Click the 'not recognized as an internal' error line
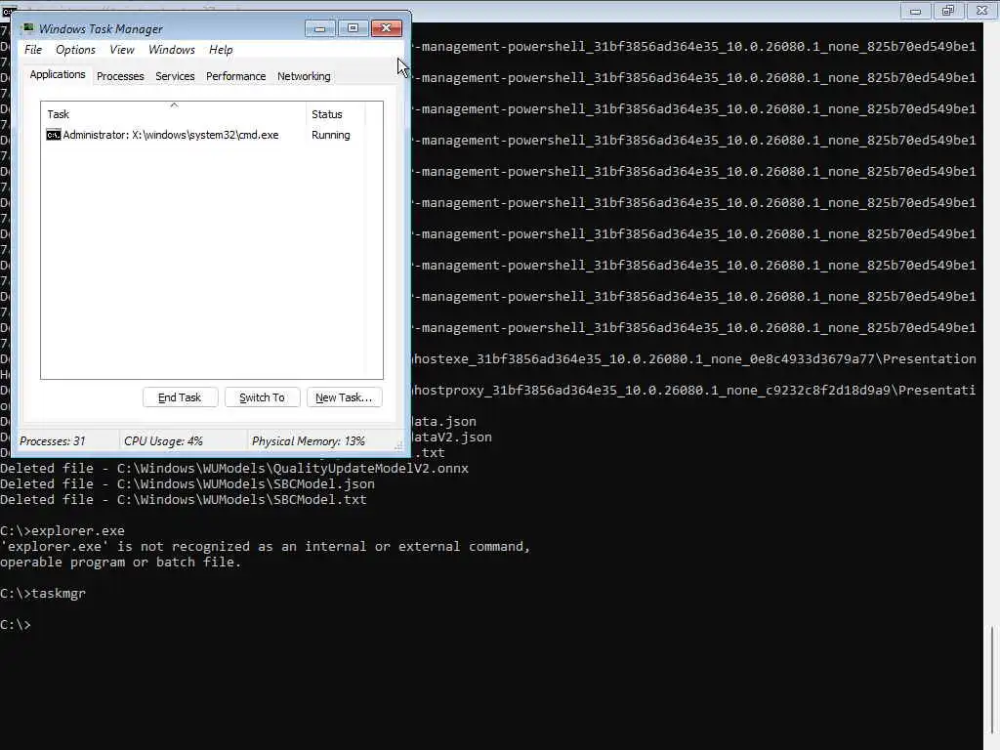The image size is (1000, 750). coord(266,547)
